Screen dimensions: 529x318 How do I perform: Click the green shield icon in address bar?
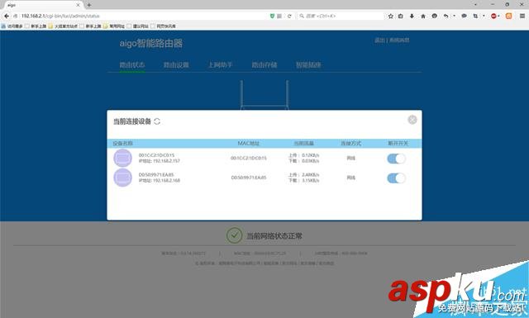tap(272, 16)
